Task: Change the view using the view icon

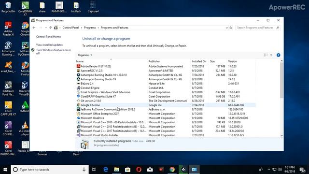Action: (x=266, y=55)
